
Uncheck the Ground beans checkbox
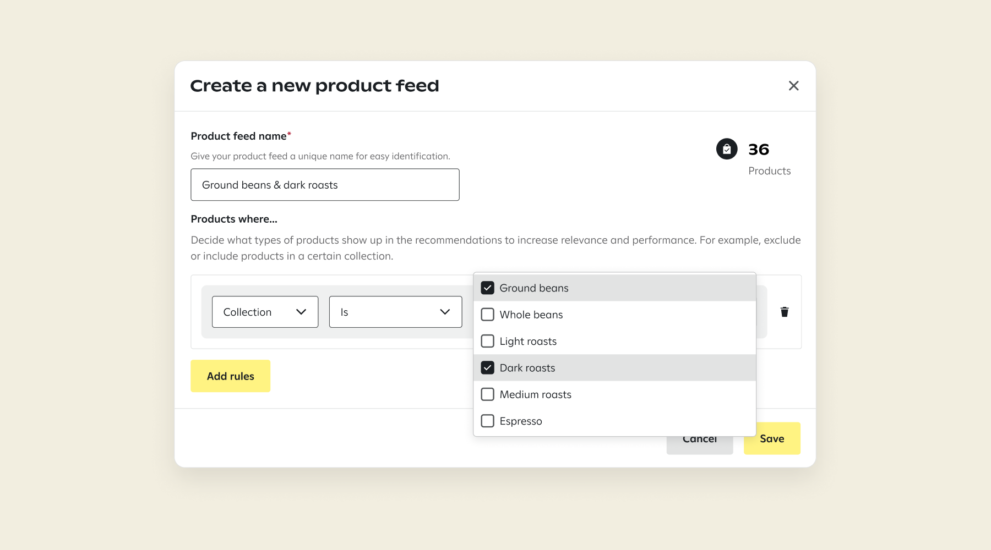pos(487,288)
